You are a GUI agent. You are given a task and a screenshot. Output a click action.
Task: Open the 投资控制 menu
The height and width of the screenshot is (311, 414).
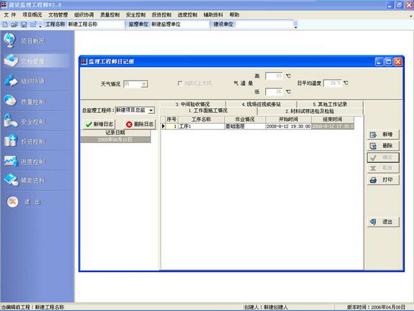pos(162,15)
